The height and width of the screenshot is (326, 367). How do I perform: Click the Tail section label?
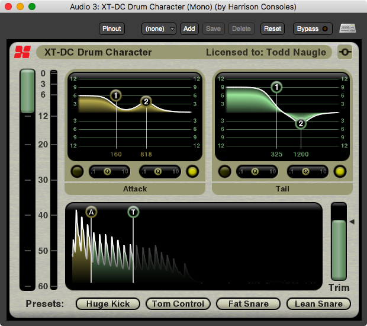coord(282,189)
